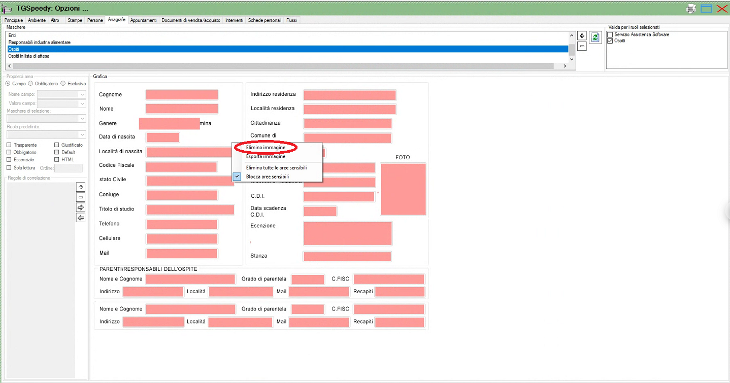Add correlation rule with plus icon
730x383 pixels.
tap(80, 187)
